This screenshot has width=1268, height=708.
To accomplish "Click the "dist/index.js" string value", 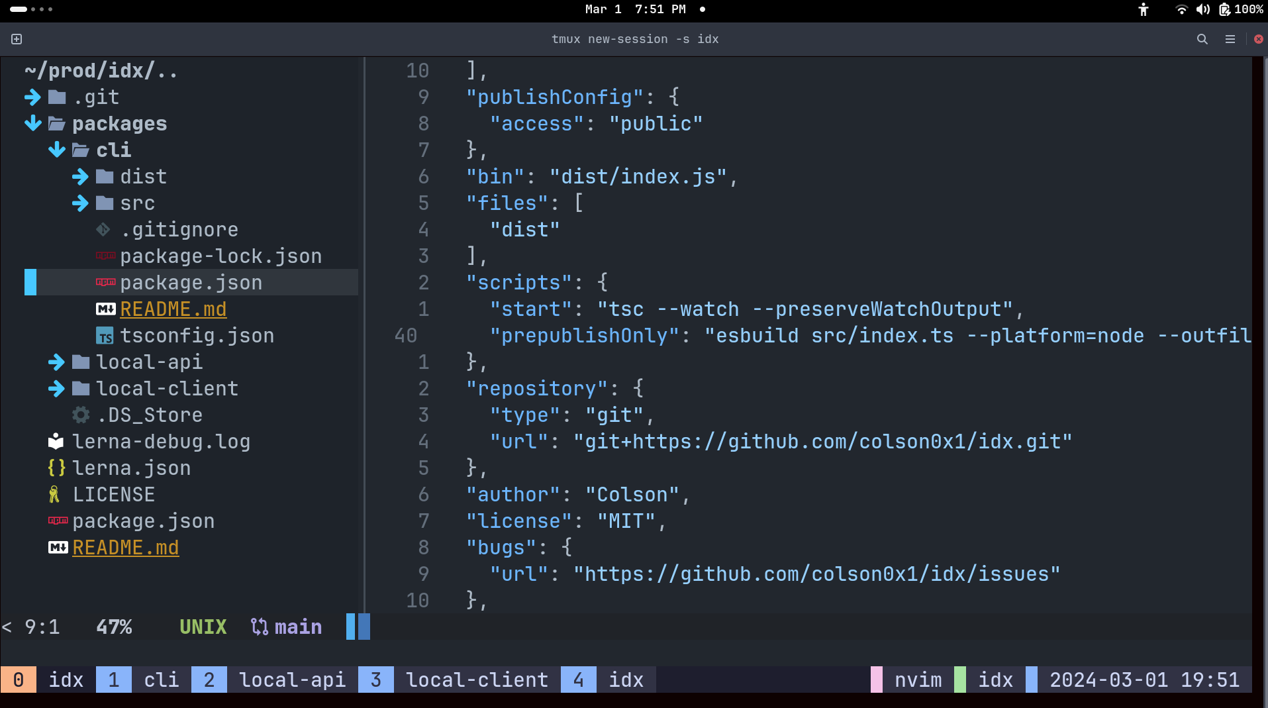I will 638,177.
